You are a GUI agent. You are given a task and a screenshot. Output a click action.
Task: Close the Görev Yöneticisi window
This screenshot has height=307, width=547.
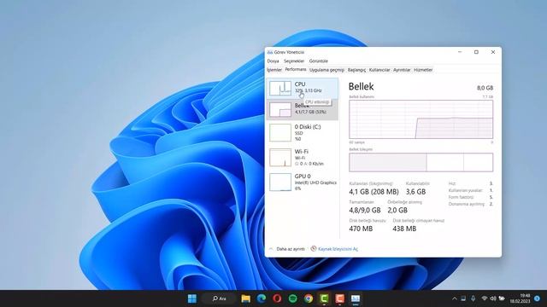coord(493,52)
